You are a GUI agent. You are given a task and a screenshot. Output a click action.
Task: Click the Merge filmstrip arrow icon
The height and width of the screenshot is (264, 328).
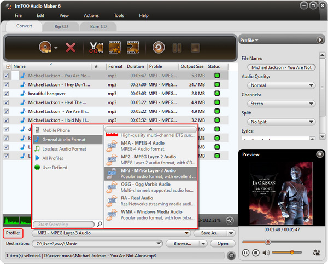133,47
